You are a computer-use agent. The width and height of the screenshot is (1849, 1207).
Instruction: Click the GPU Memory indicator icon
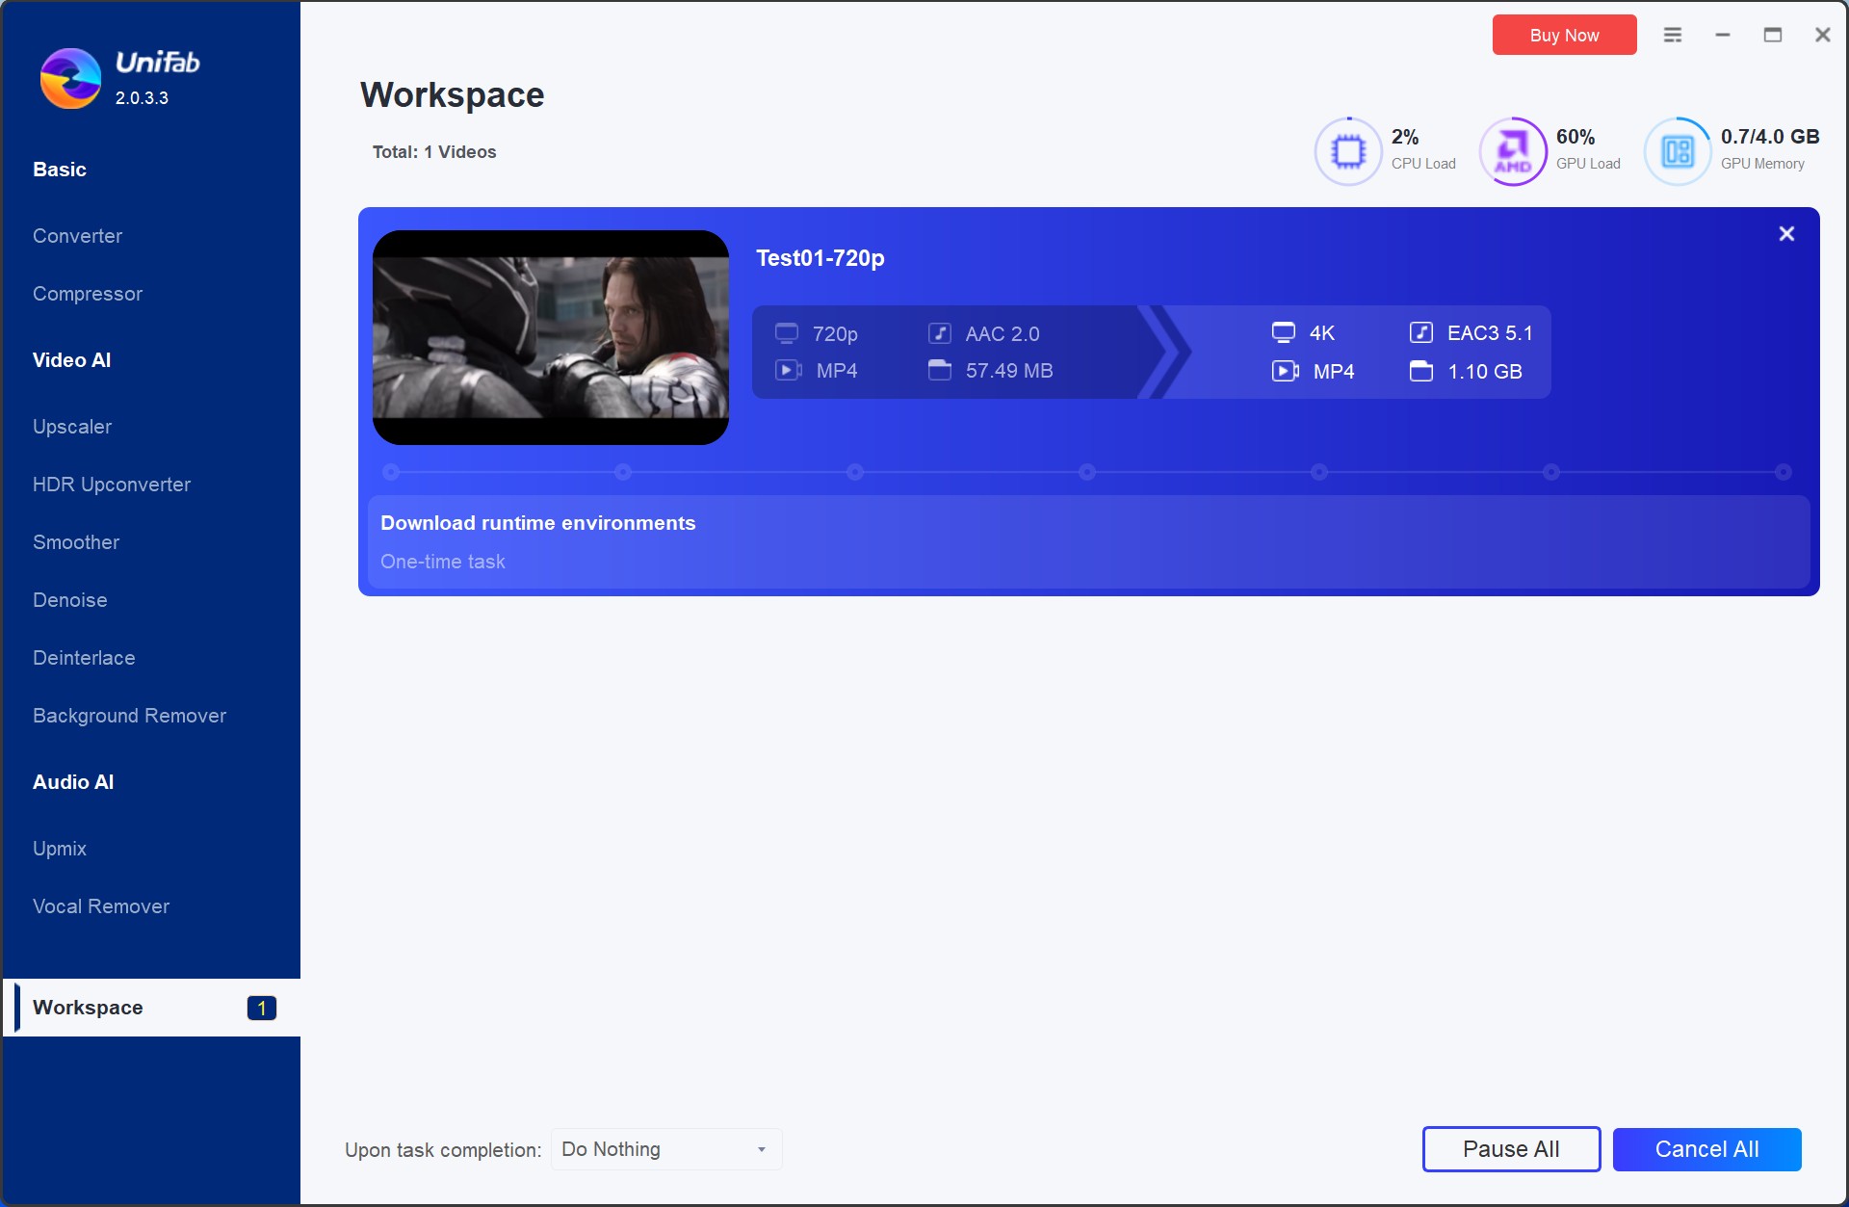1678,150
